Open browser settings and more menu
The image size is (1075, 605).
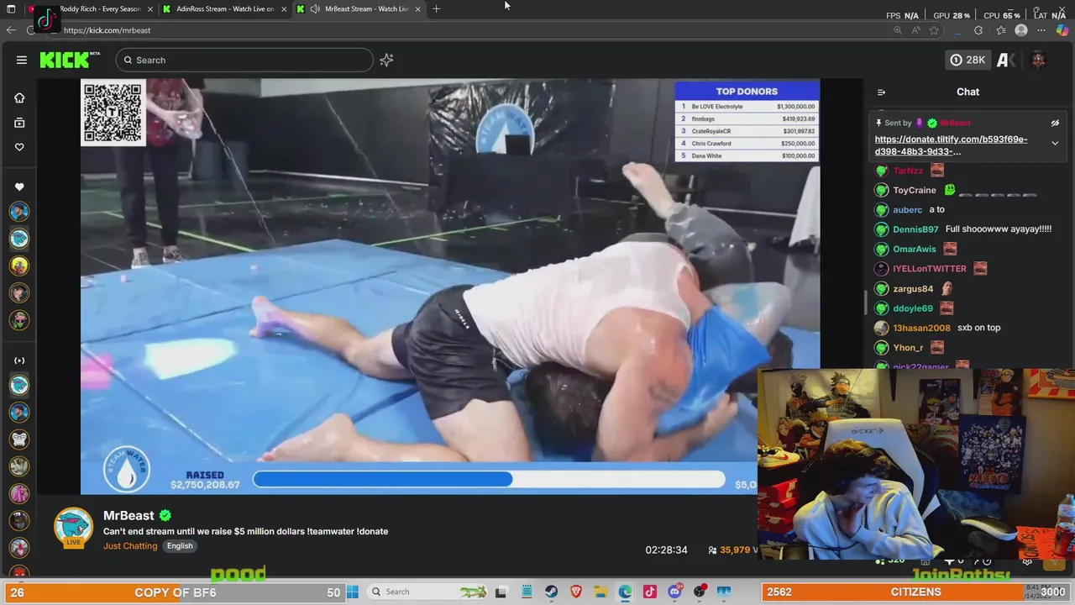click(x=1041, y=30)
